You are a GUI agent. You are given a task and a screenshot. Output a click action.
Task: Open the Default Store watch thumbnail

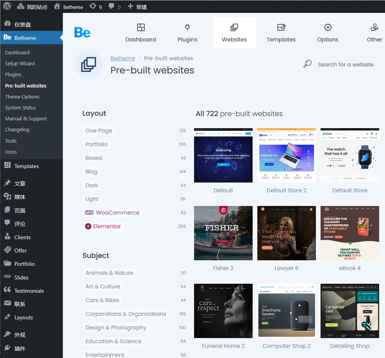click(350, 155)
